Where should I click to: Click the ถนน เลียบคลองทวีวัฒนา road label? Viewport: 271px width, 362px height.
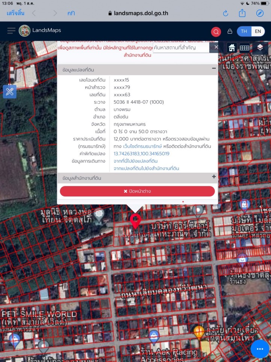pos(164,291)
